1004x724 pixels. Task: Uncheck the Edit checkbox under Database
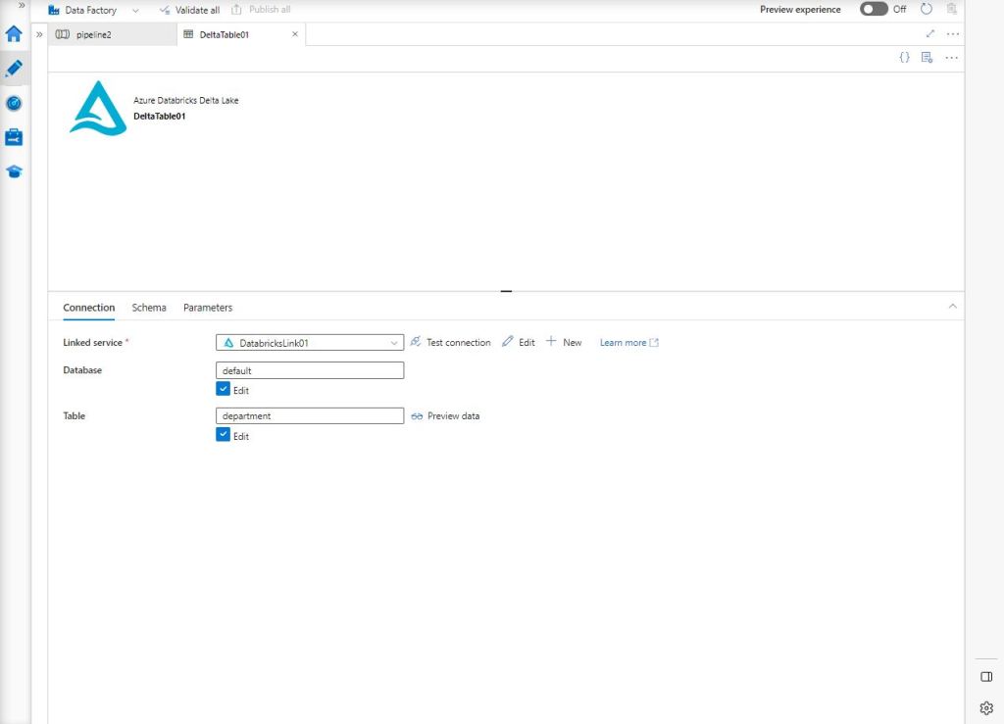point(224,389)
